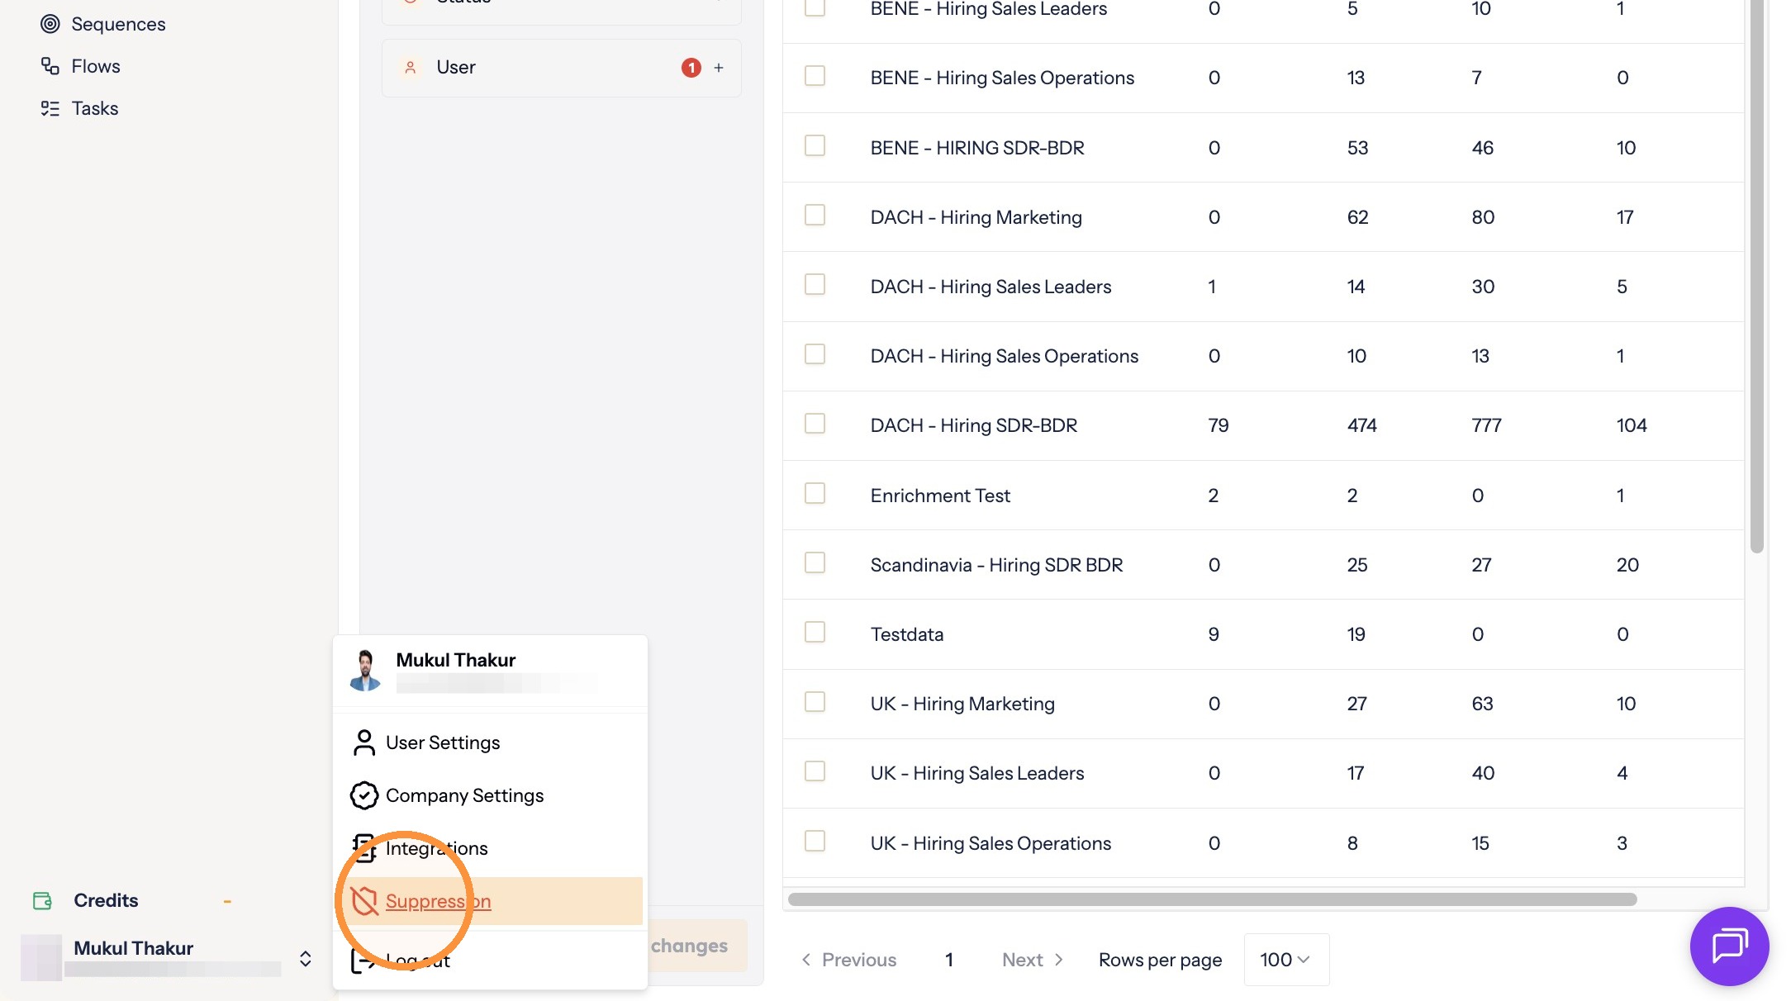
Task: Open the chat support bubble
Action: [x=1730, y=946]
